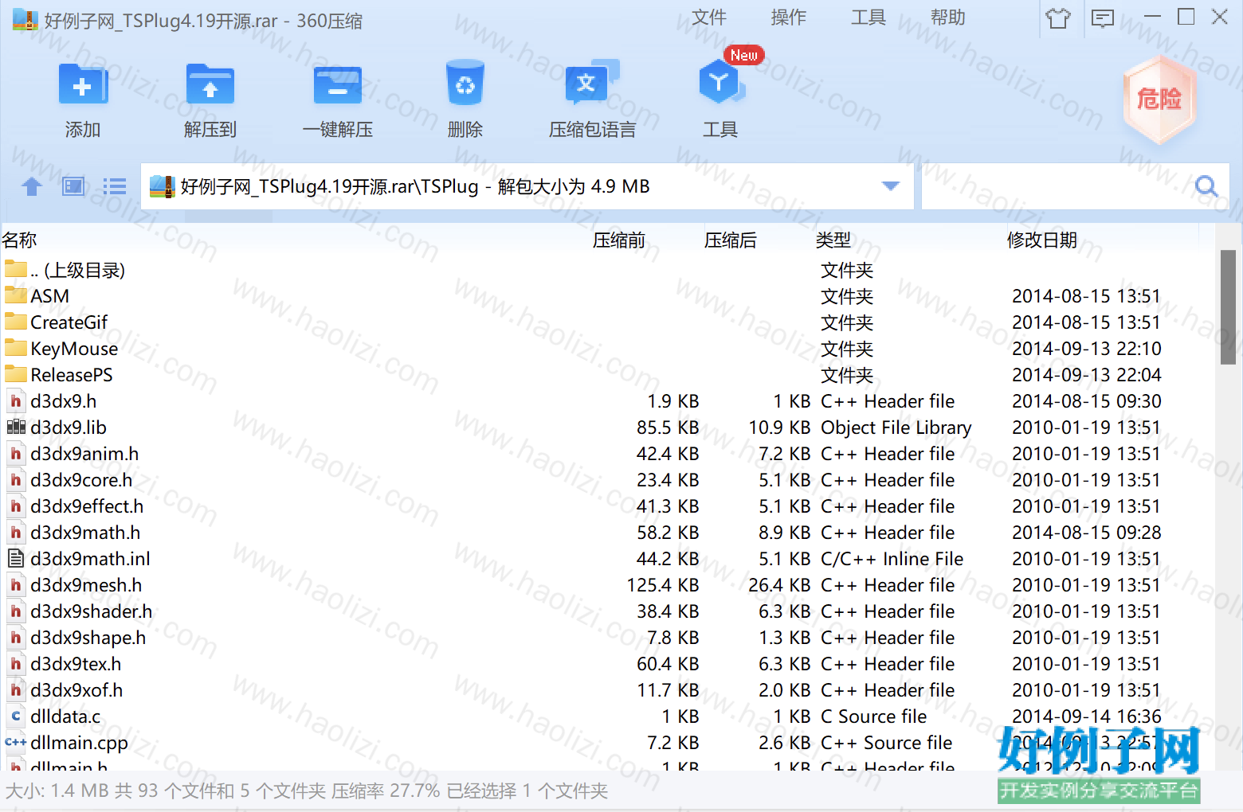Click the date 2014-09-13 22:10
Image resolution: width=1243 pixels, height=812 pixels.
pos(1087,348)
